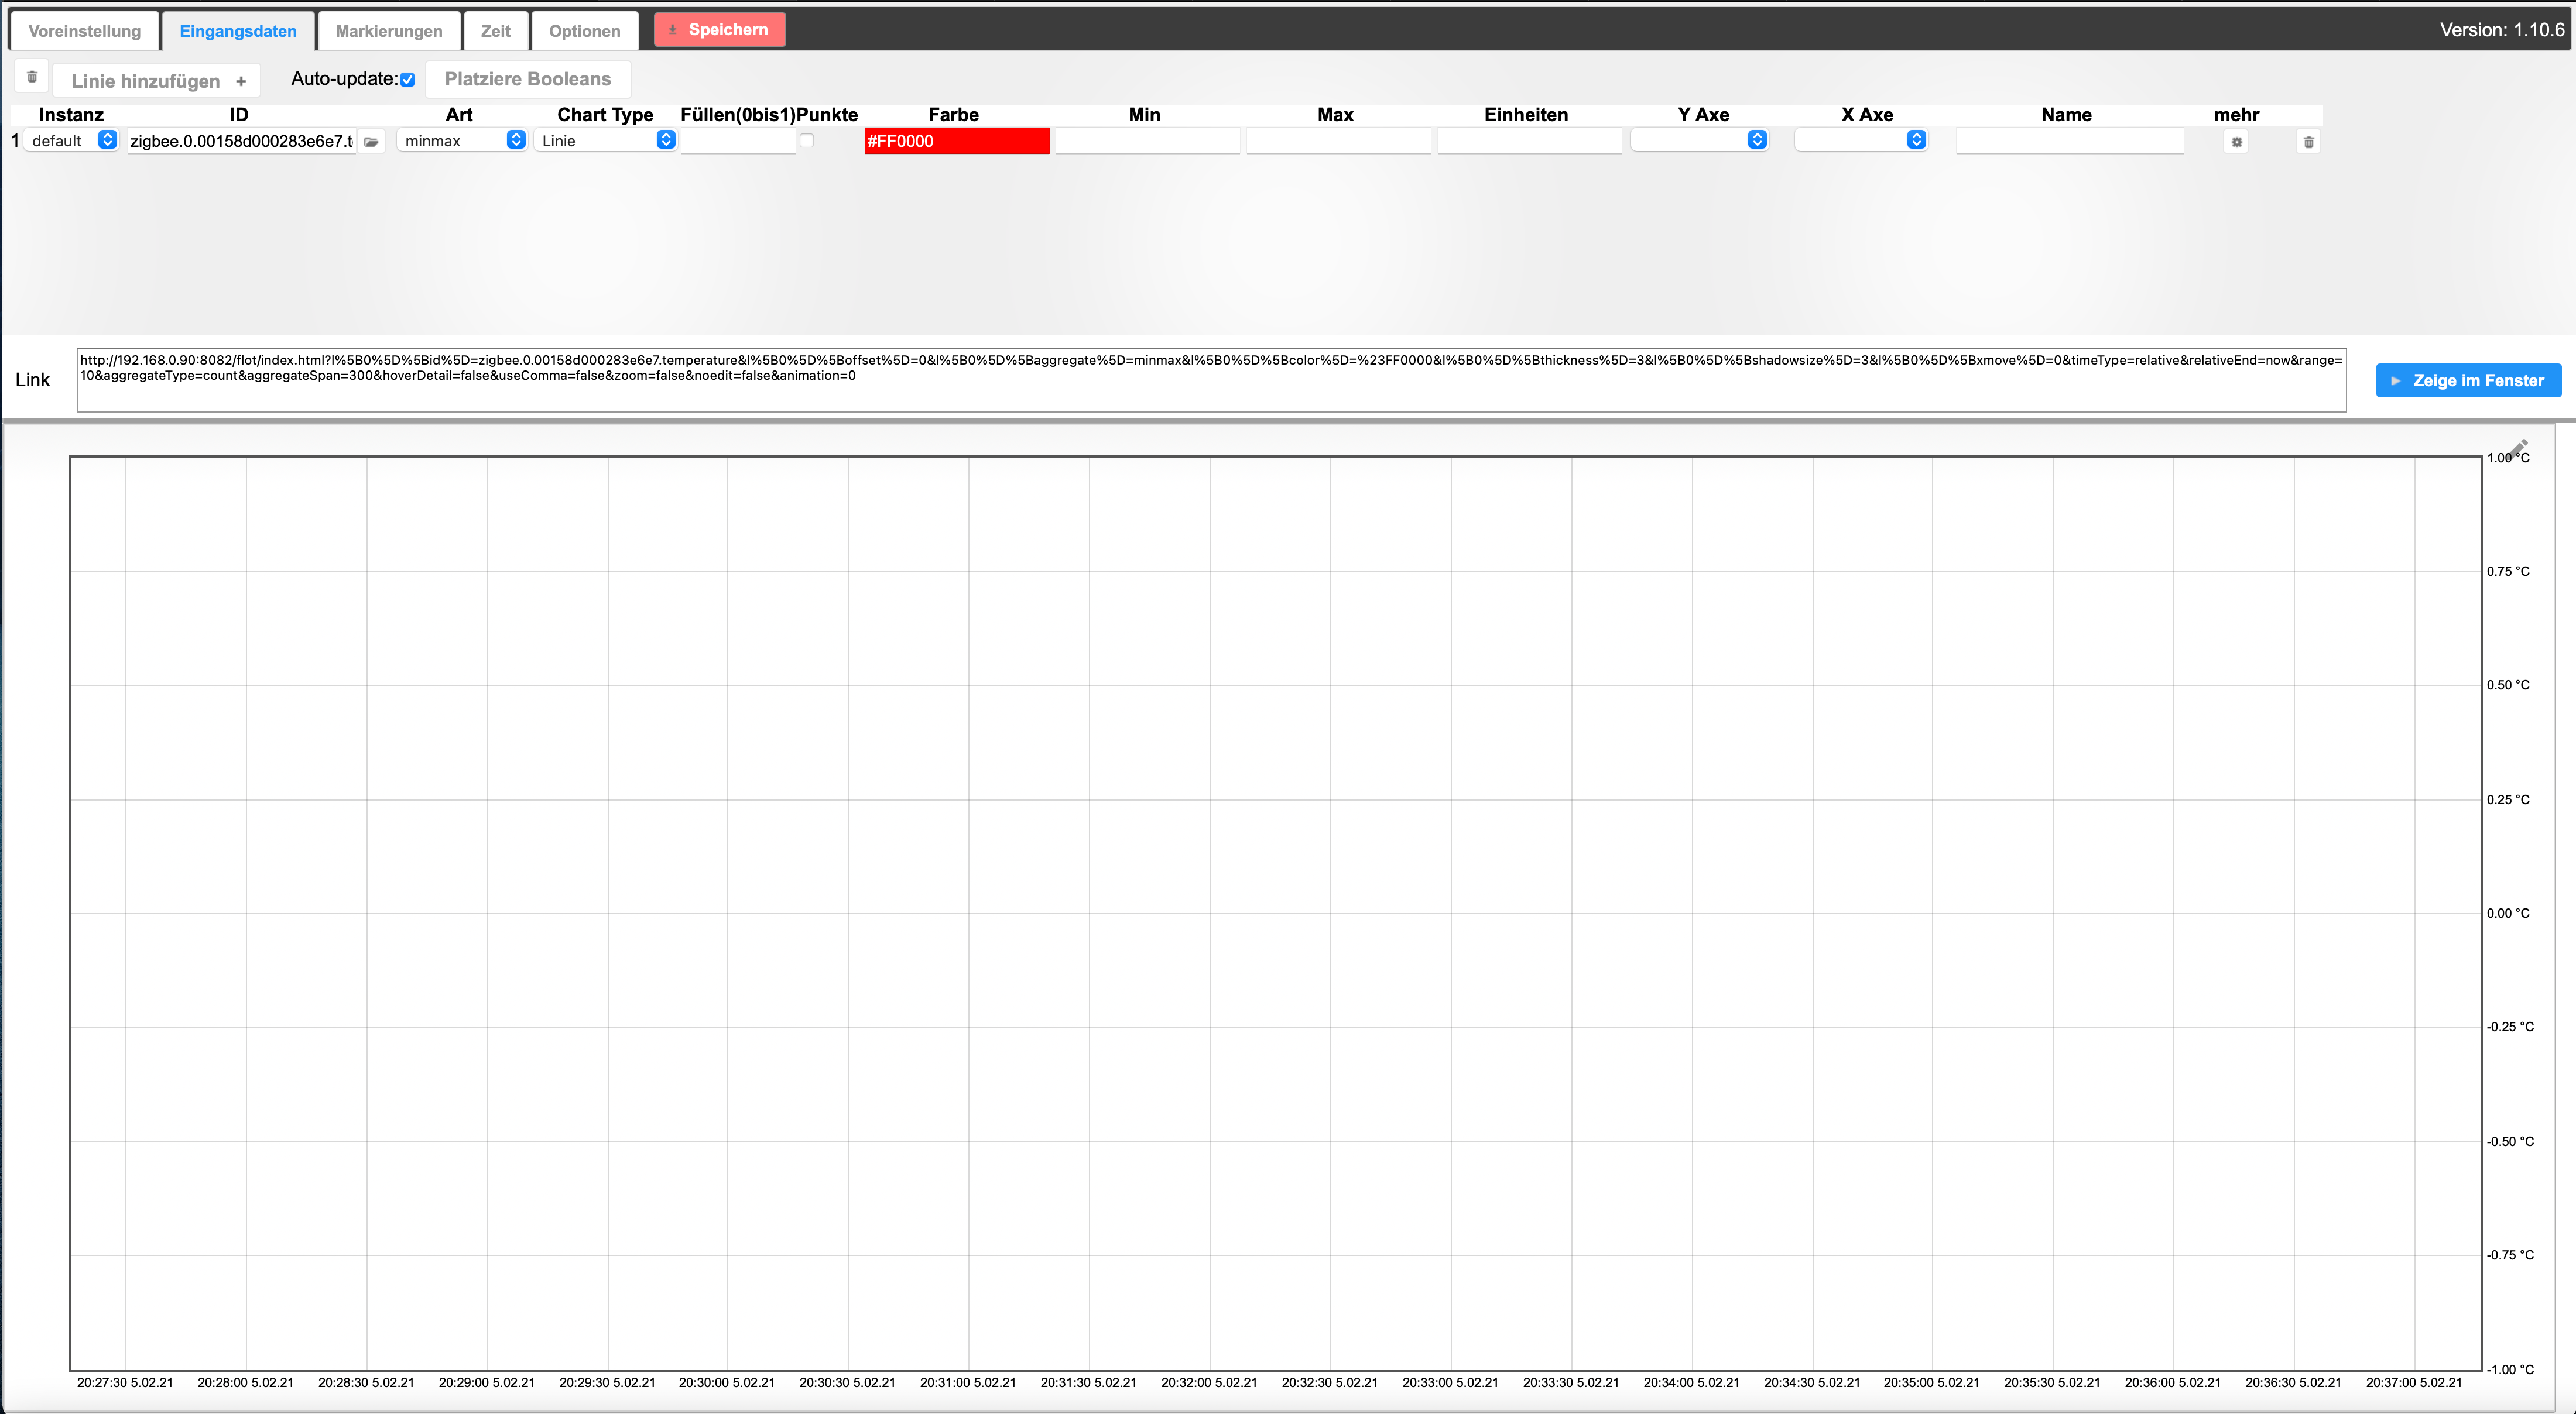The height and width of the screenshot is (1414, 2576).
Task: Toggle the Auto-update checkbox
Action: pos(408,80)
